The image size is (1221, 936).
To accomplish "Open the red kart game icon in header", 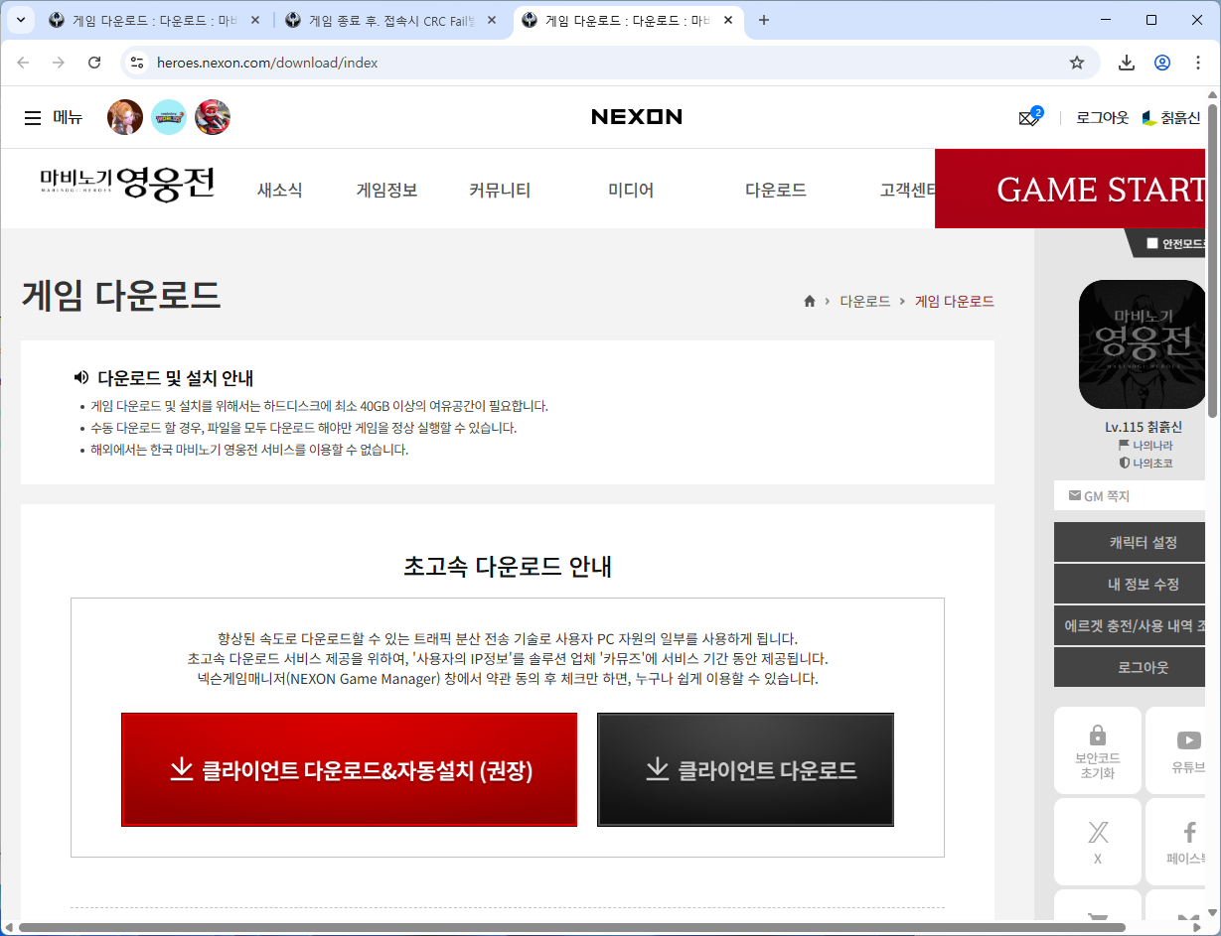I will (213, 117).
